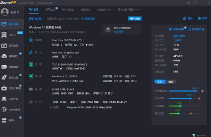Click the graphics card icon
The height and width of the screenshot is (137, 211).
click(31, 52)
